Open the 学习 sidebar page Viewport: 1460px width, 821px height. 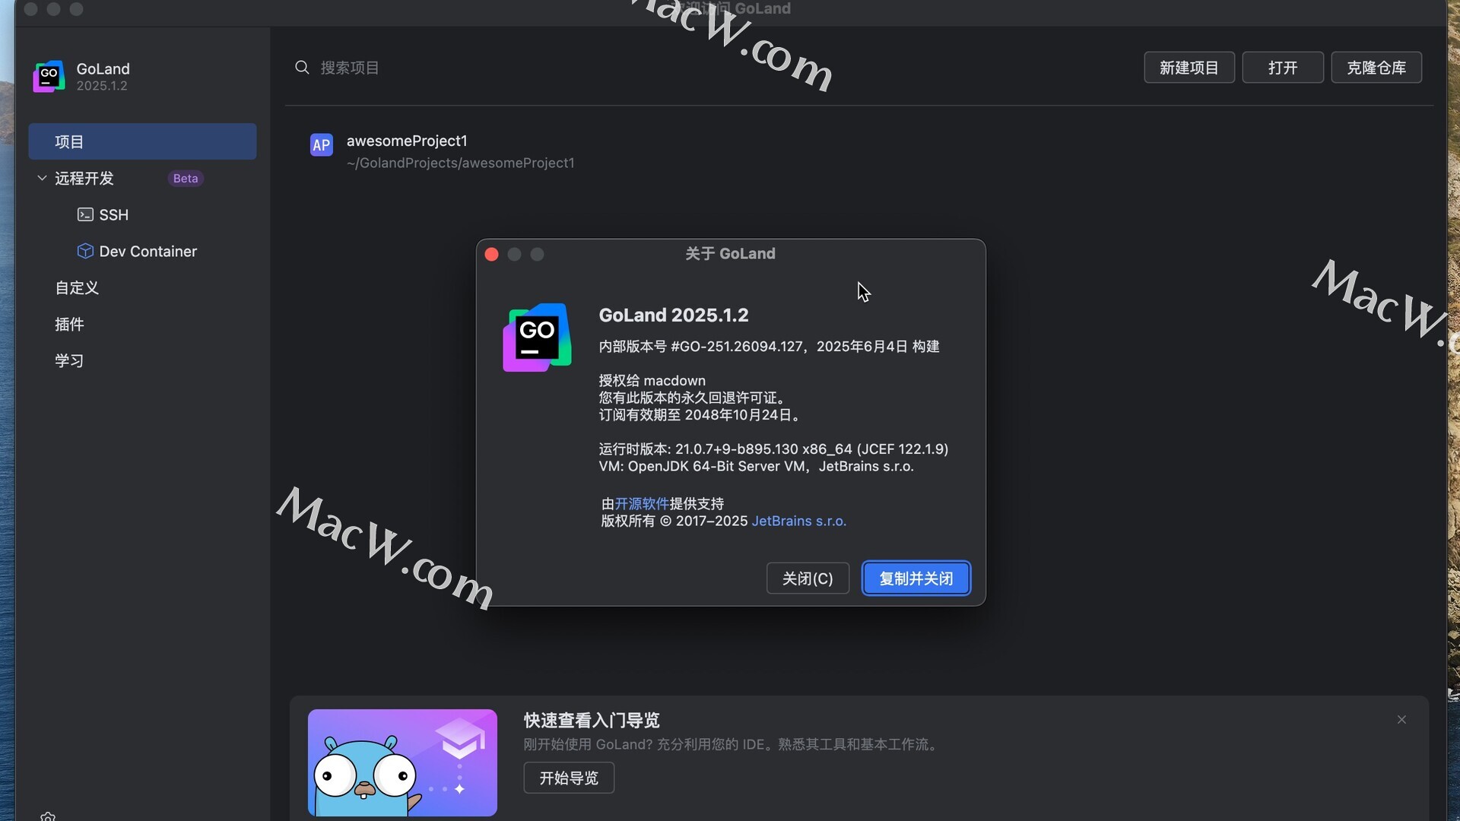pyautogui.click(x=69, y=361)
